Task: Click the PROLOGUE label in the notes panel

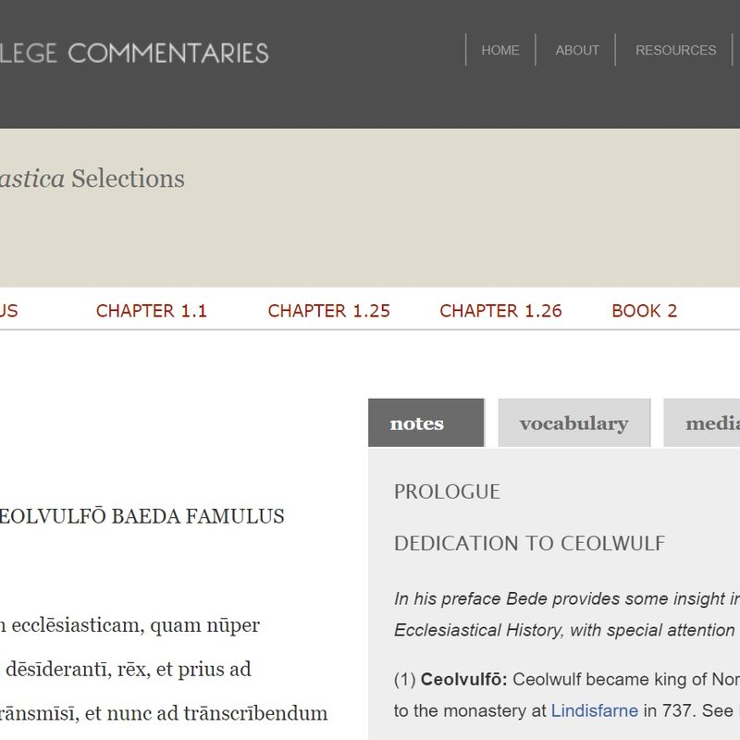Action: click(x=448, y=492)
